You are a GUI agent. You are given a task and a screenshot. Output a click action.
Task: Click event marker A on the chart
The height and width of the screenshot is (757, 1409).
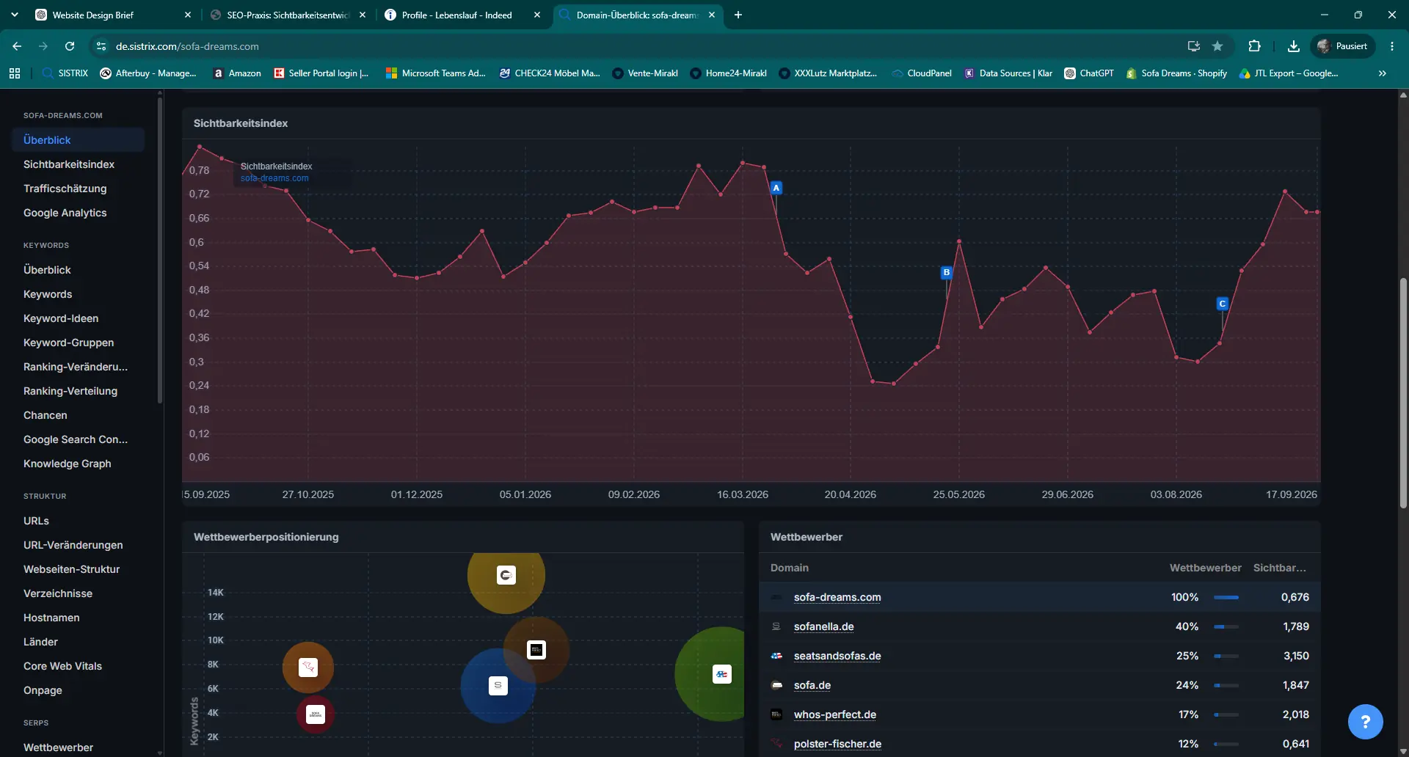tap(776, 188)
